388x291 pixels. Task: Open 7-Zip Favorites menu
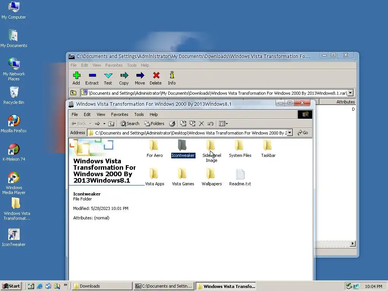[114, 65]
